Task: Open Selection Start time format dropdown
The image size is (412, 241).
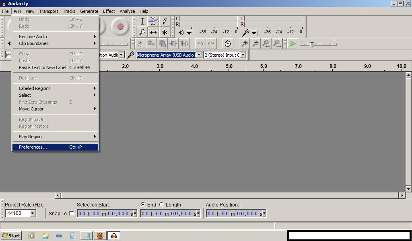Action: point(135,213)
